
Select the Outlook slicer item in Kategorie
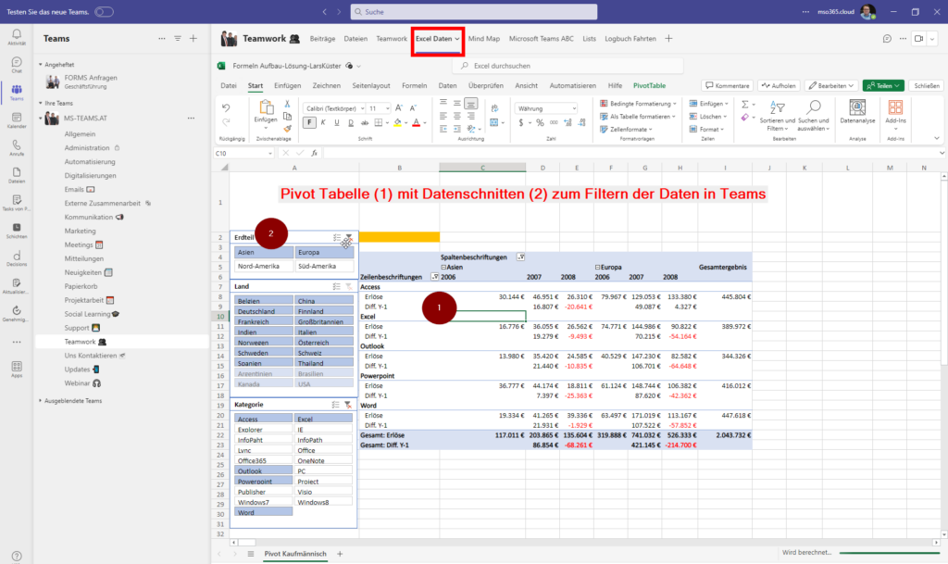click(x=264, y=470)
